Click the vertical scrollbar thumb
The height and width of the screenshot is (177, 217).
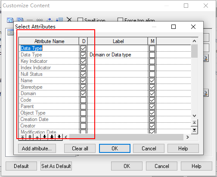tap(194, 51)
